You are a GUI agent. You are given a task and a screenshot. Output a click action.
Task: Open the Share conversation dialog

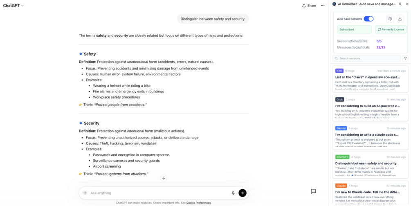tap(309, 5)
